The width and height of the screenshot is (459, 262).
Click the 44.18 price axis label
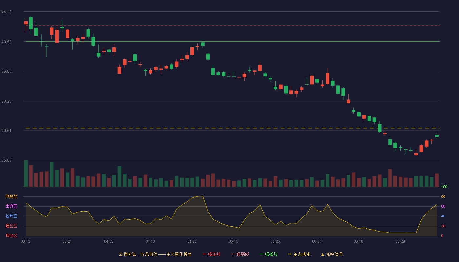7,12
